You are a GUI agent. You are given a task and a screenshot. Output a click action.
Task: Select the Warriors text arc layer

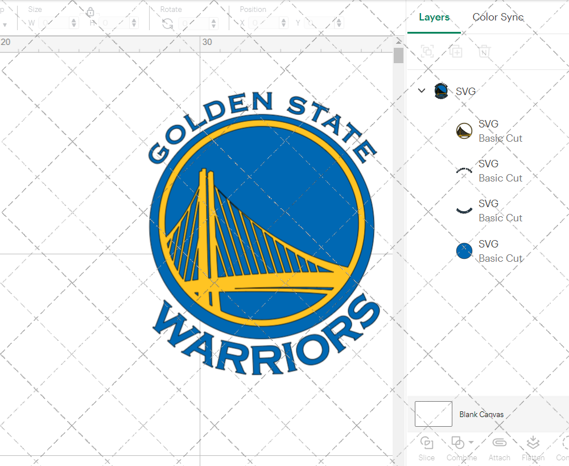point(488,211)
